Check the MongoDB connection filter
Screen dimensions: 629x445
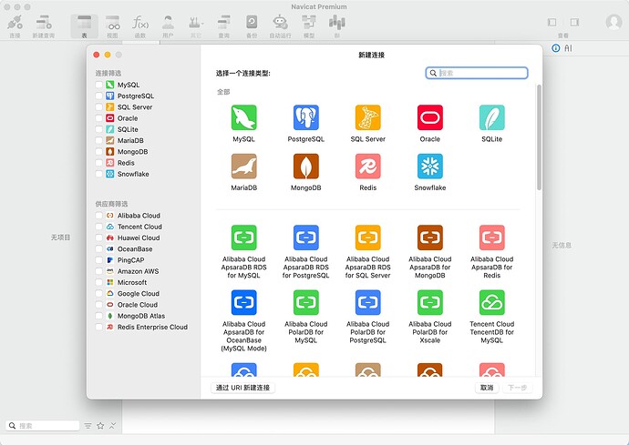(x=98, y=152)
